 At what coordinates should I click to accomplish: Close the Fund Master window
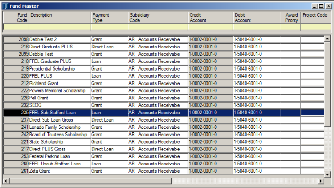(328, 6)
